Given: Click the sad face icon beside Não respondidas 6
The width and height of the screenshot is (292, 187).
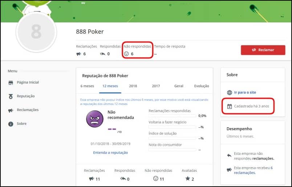Looking at the screenshot, I should click(126, 54).
